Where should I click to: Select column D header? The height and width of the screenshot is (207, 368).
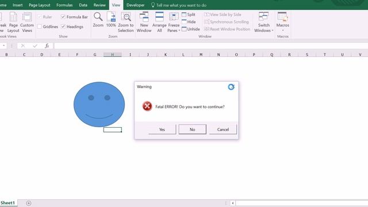point(42,55)
